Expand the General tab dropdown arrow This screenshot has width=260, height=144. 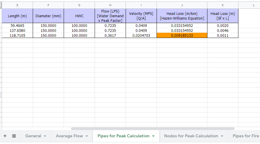tap(45, 136)
